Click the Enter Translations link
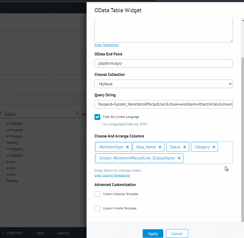The width and height of the screenshot is (244, 238). [107, 45]
